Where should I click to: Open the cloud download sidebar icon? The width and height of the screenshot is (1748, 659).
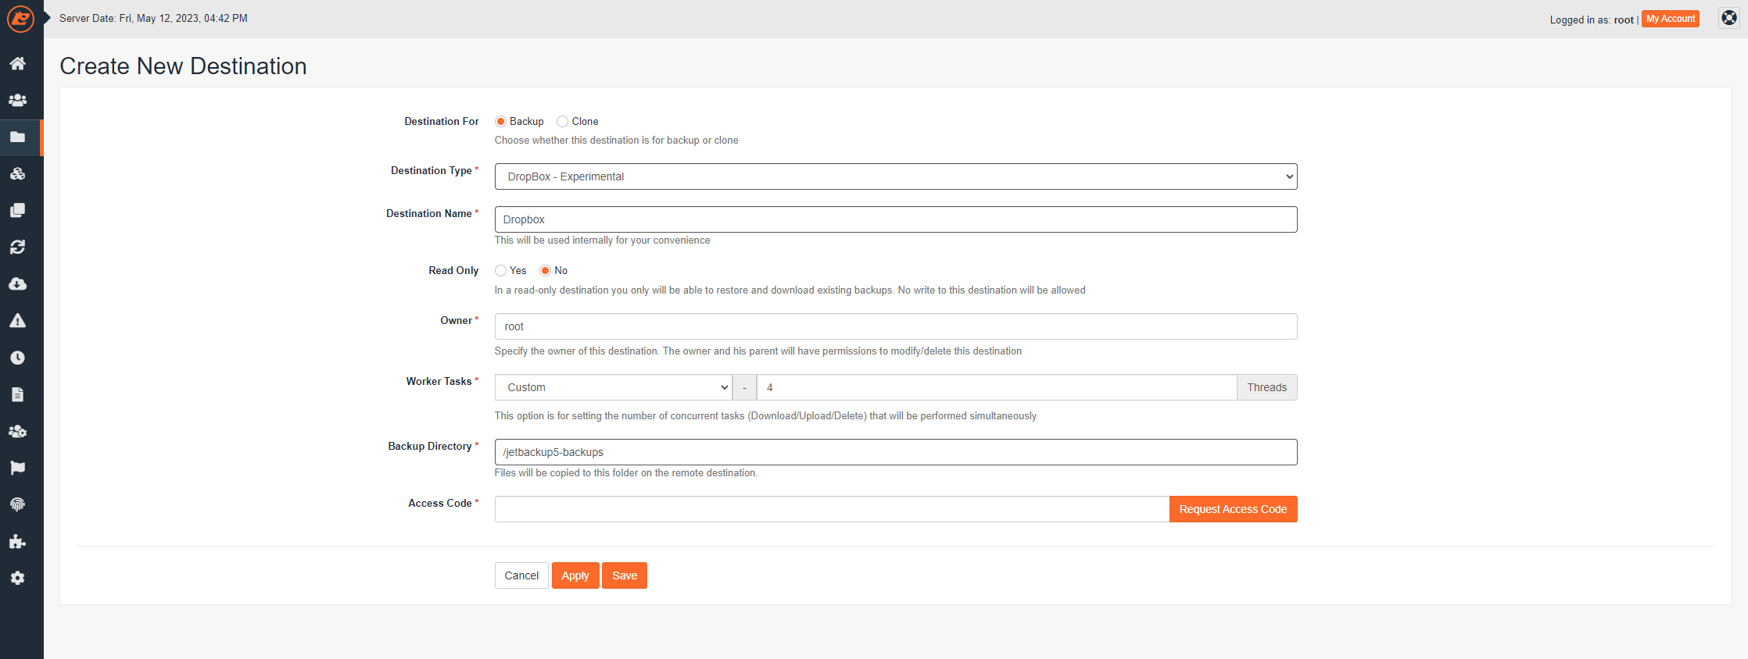click(x=17, y=283)
